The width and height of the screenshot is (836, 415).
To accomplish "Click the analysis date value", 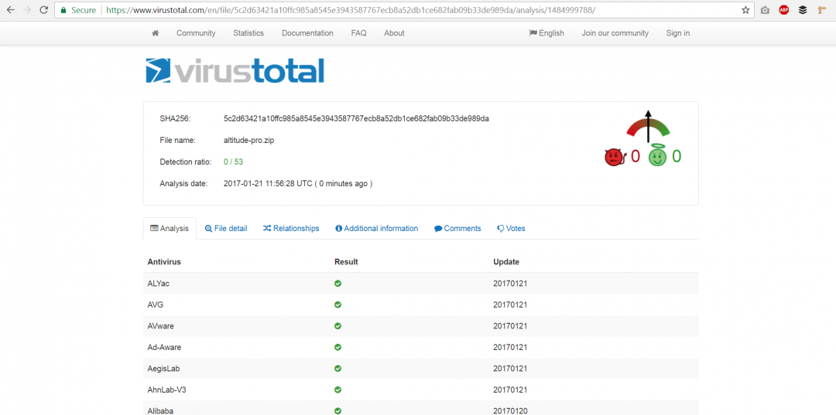I will (298, 184).
